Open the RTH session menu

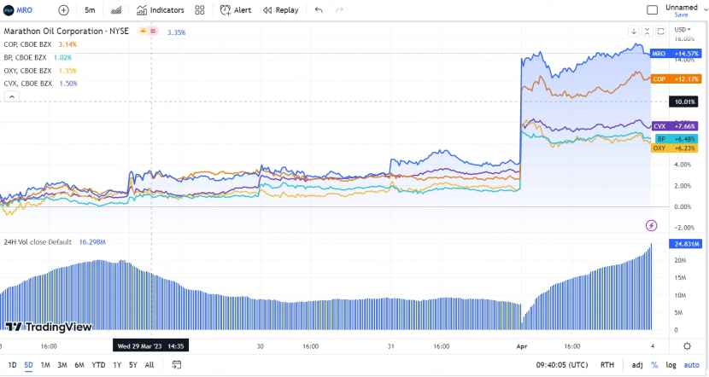coord(607,365)
